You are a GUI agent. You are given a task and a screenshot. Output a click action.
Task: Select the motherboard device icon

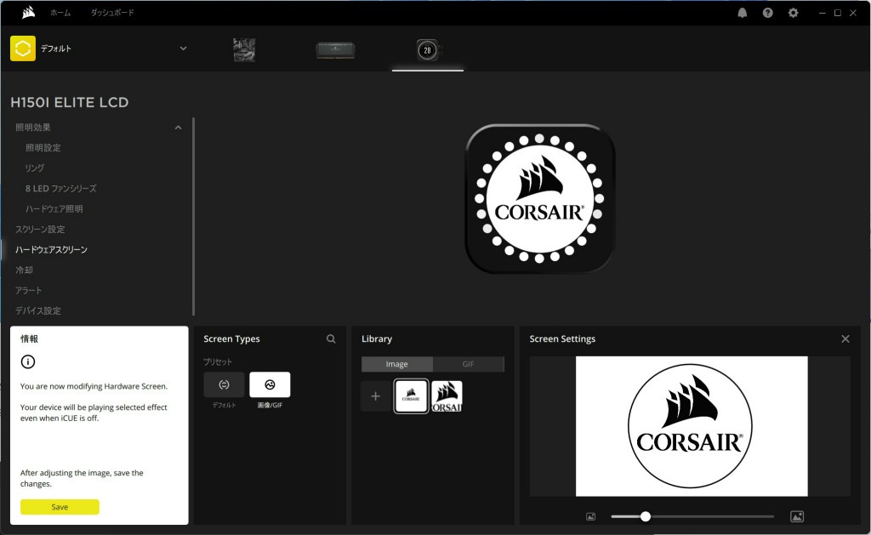coord(244,49)
